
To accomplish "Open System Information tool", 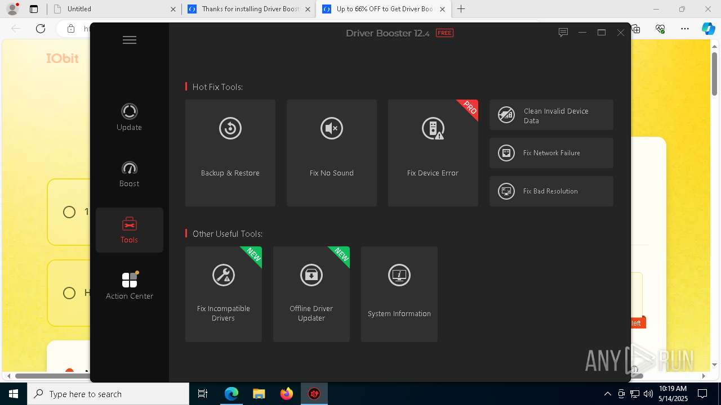I will point(399,294).
